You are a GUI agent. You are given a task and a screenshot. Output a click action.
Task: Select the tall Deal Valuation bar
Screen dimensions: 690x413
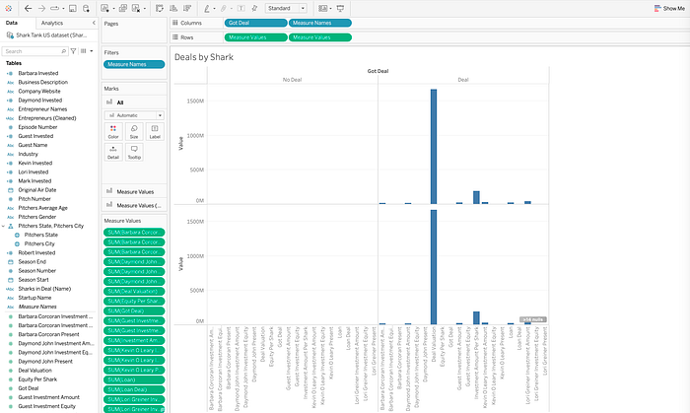[434, 147]
